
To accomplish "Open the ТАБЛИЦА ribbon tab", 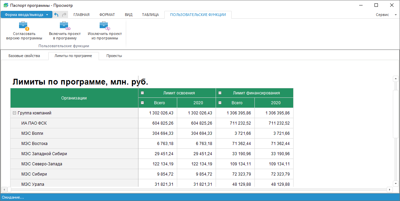I will click(150, 15).
